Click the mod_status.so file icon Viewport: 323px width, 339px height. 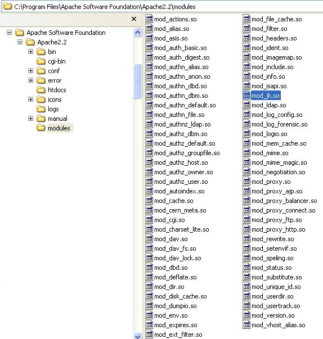(246, 268)
